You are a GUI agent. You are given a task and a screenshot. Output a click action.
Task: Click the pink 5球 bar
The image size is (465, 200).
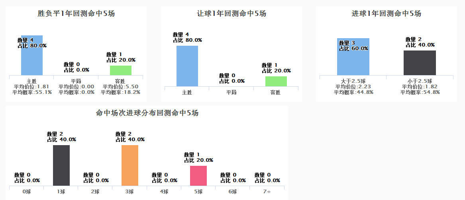click(198, 175)
